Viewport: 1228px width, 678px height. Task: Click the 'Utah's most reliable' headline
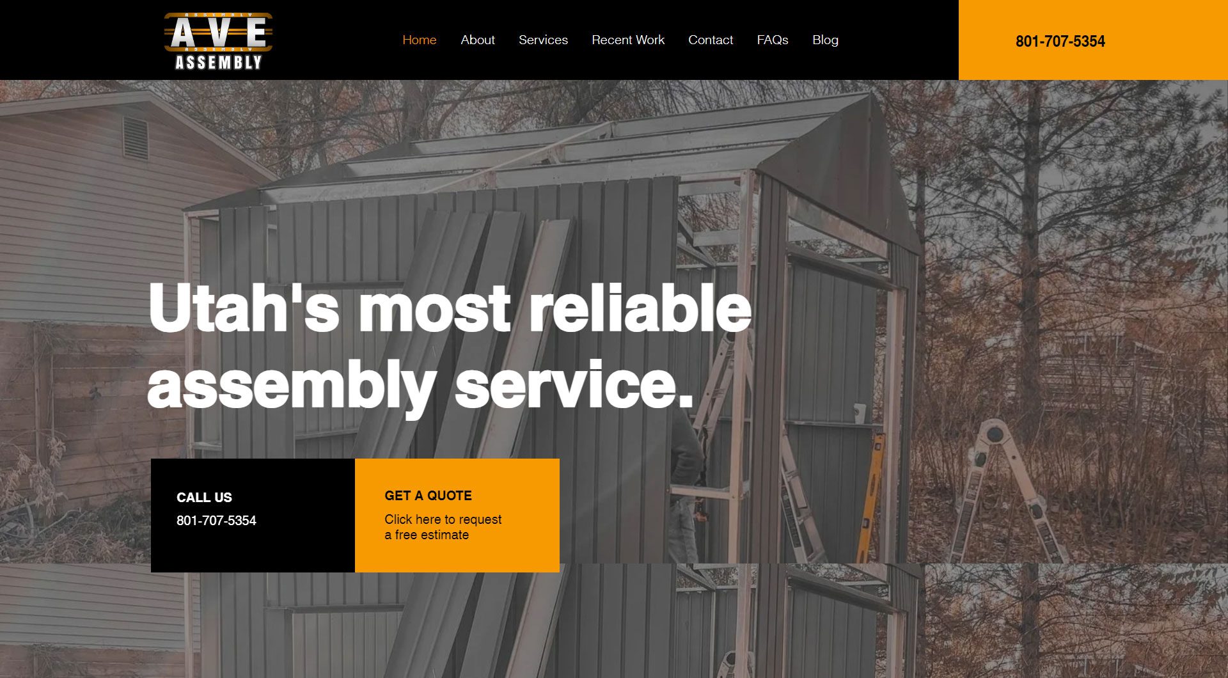(x=450, y=308)
